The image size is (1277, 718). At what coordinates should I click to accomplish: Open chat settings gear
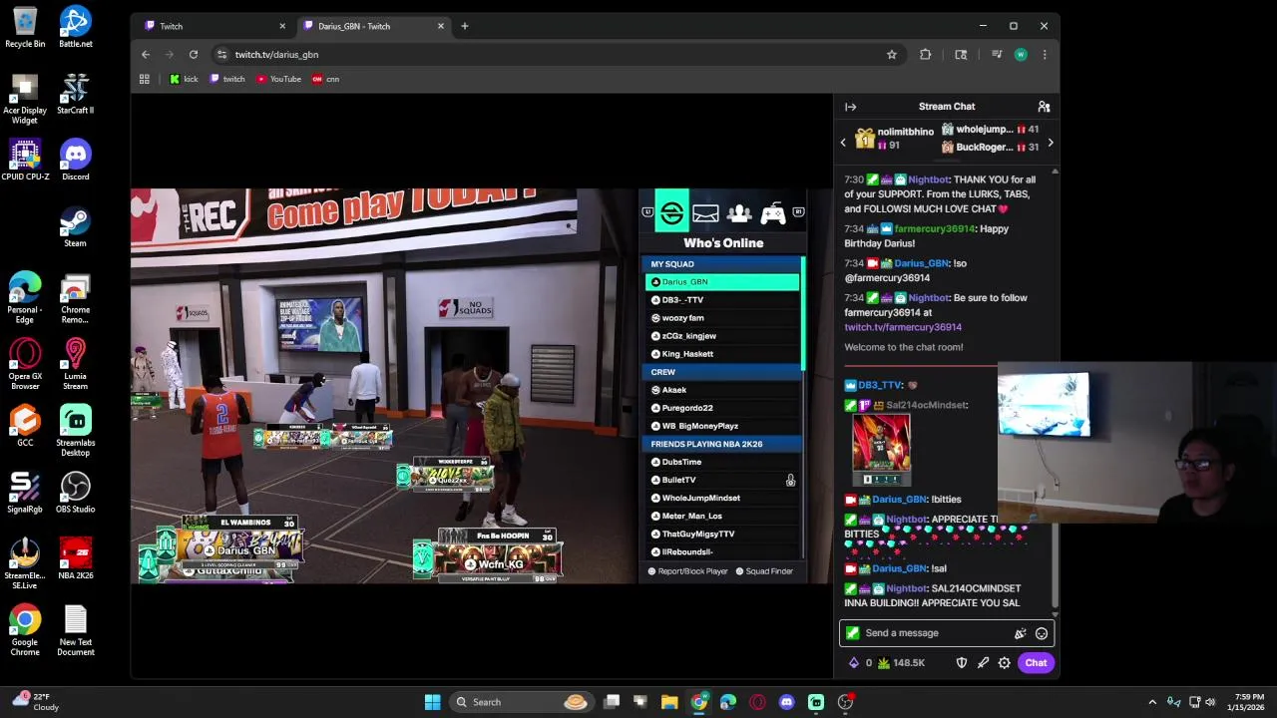(1005, 663)
